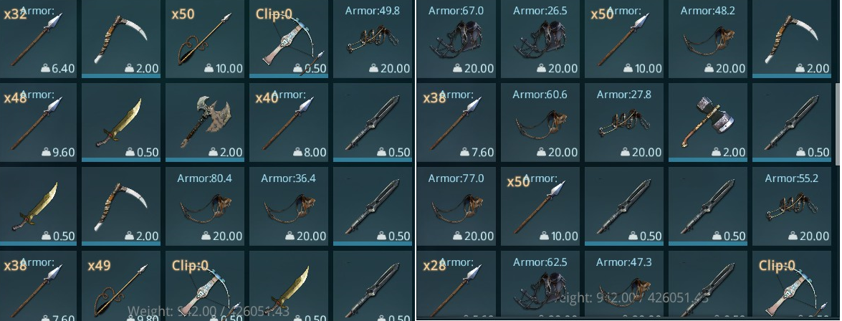Viewport: 842px width, 321px height.
Task: Select the saddle with Armor:77.0
Action: pyautogui.click(x=456, y=206)
